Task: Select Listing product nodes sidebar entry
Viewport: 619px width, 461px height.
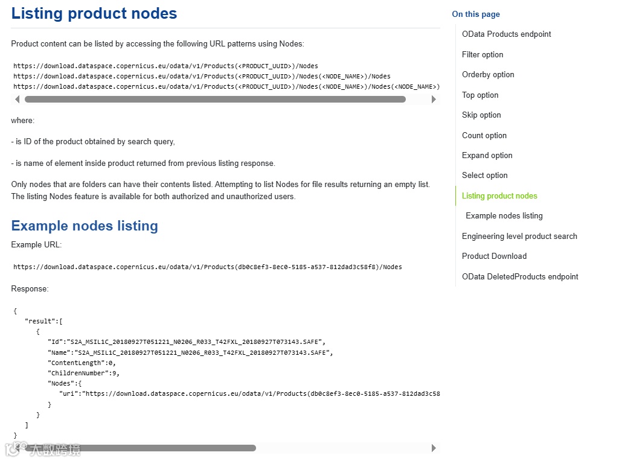Action: pyautogui.click(x=499, y=196)
